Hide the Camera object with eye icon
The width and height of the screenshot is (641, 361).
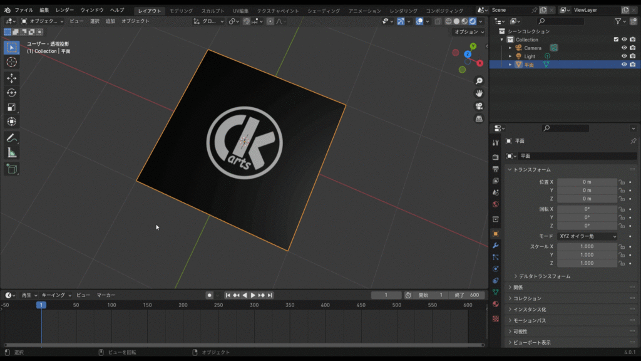623,48
